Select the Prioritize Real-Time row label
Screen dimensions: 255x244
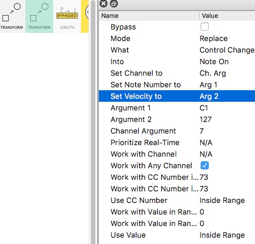[145, 142]
